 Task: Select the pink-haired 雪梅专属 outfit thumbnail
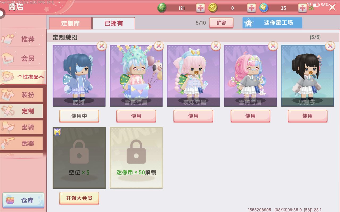250,76
